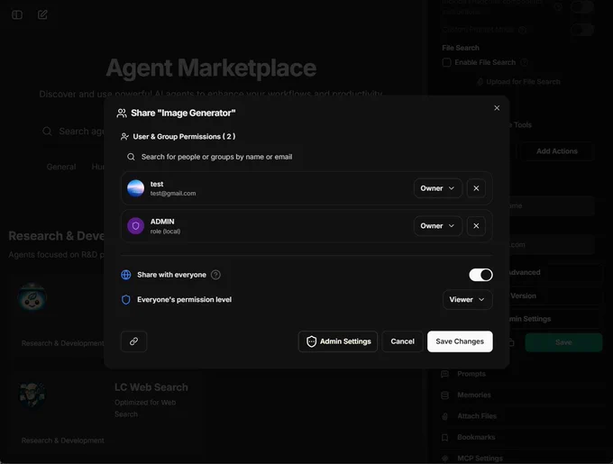The height and width of the screenshot is (464, 613).
Task: Click Add Actions button in background panel
Action: pos(557,151)
